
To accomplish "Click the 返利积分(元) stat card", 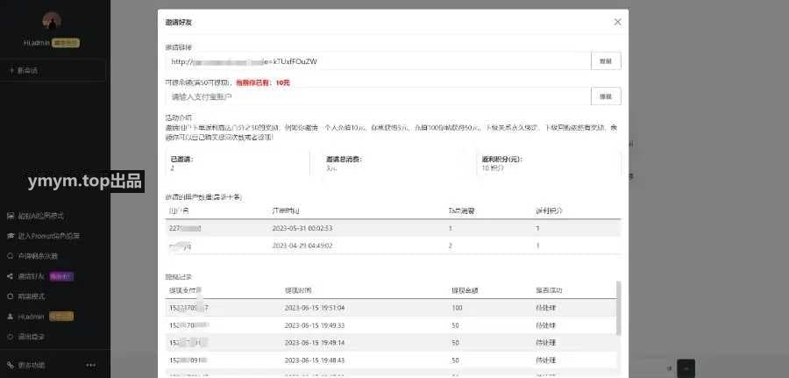I will 549,164.
